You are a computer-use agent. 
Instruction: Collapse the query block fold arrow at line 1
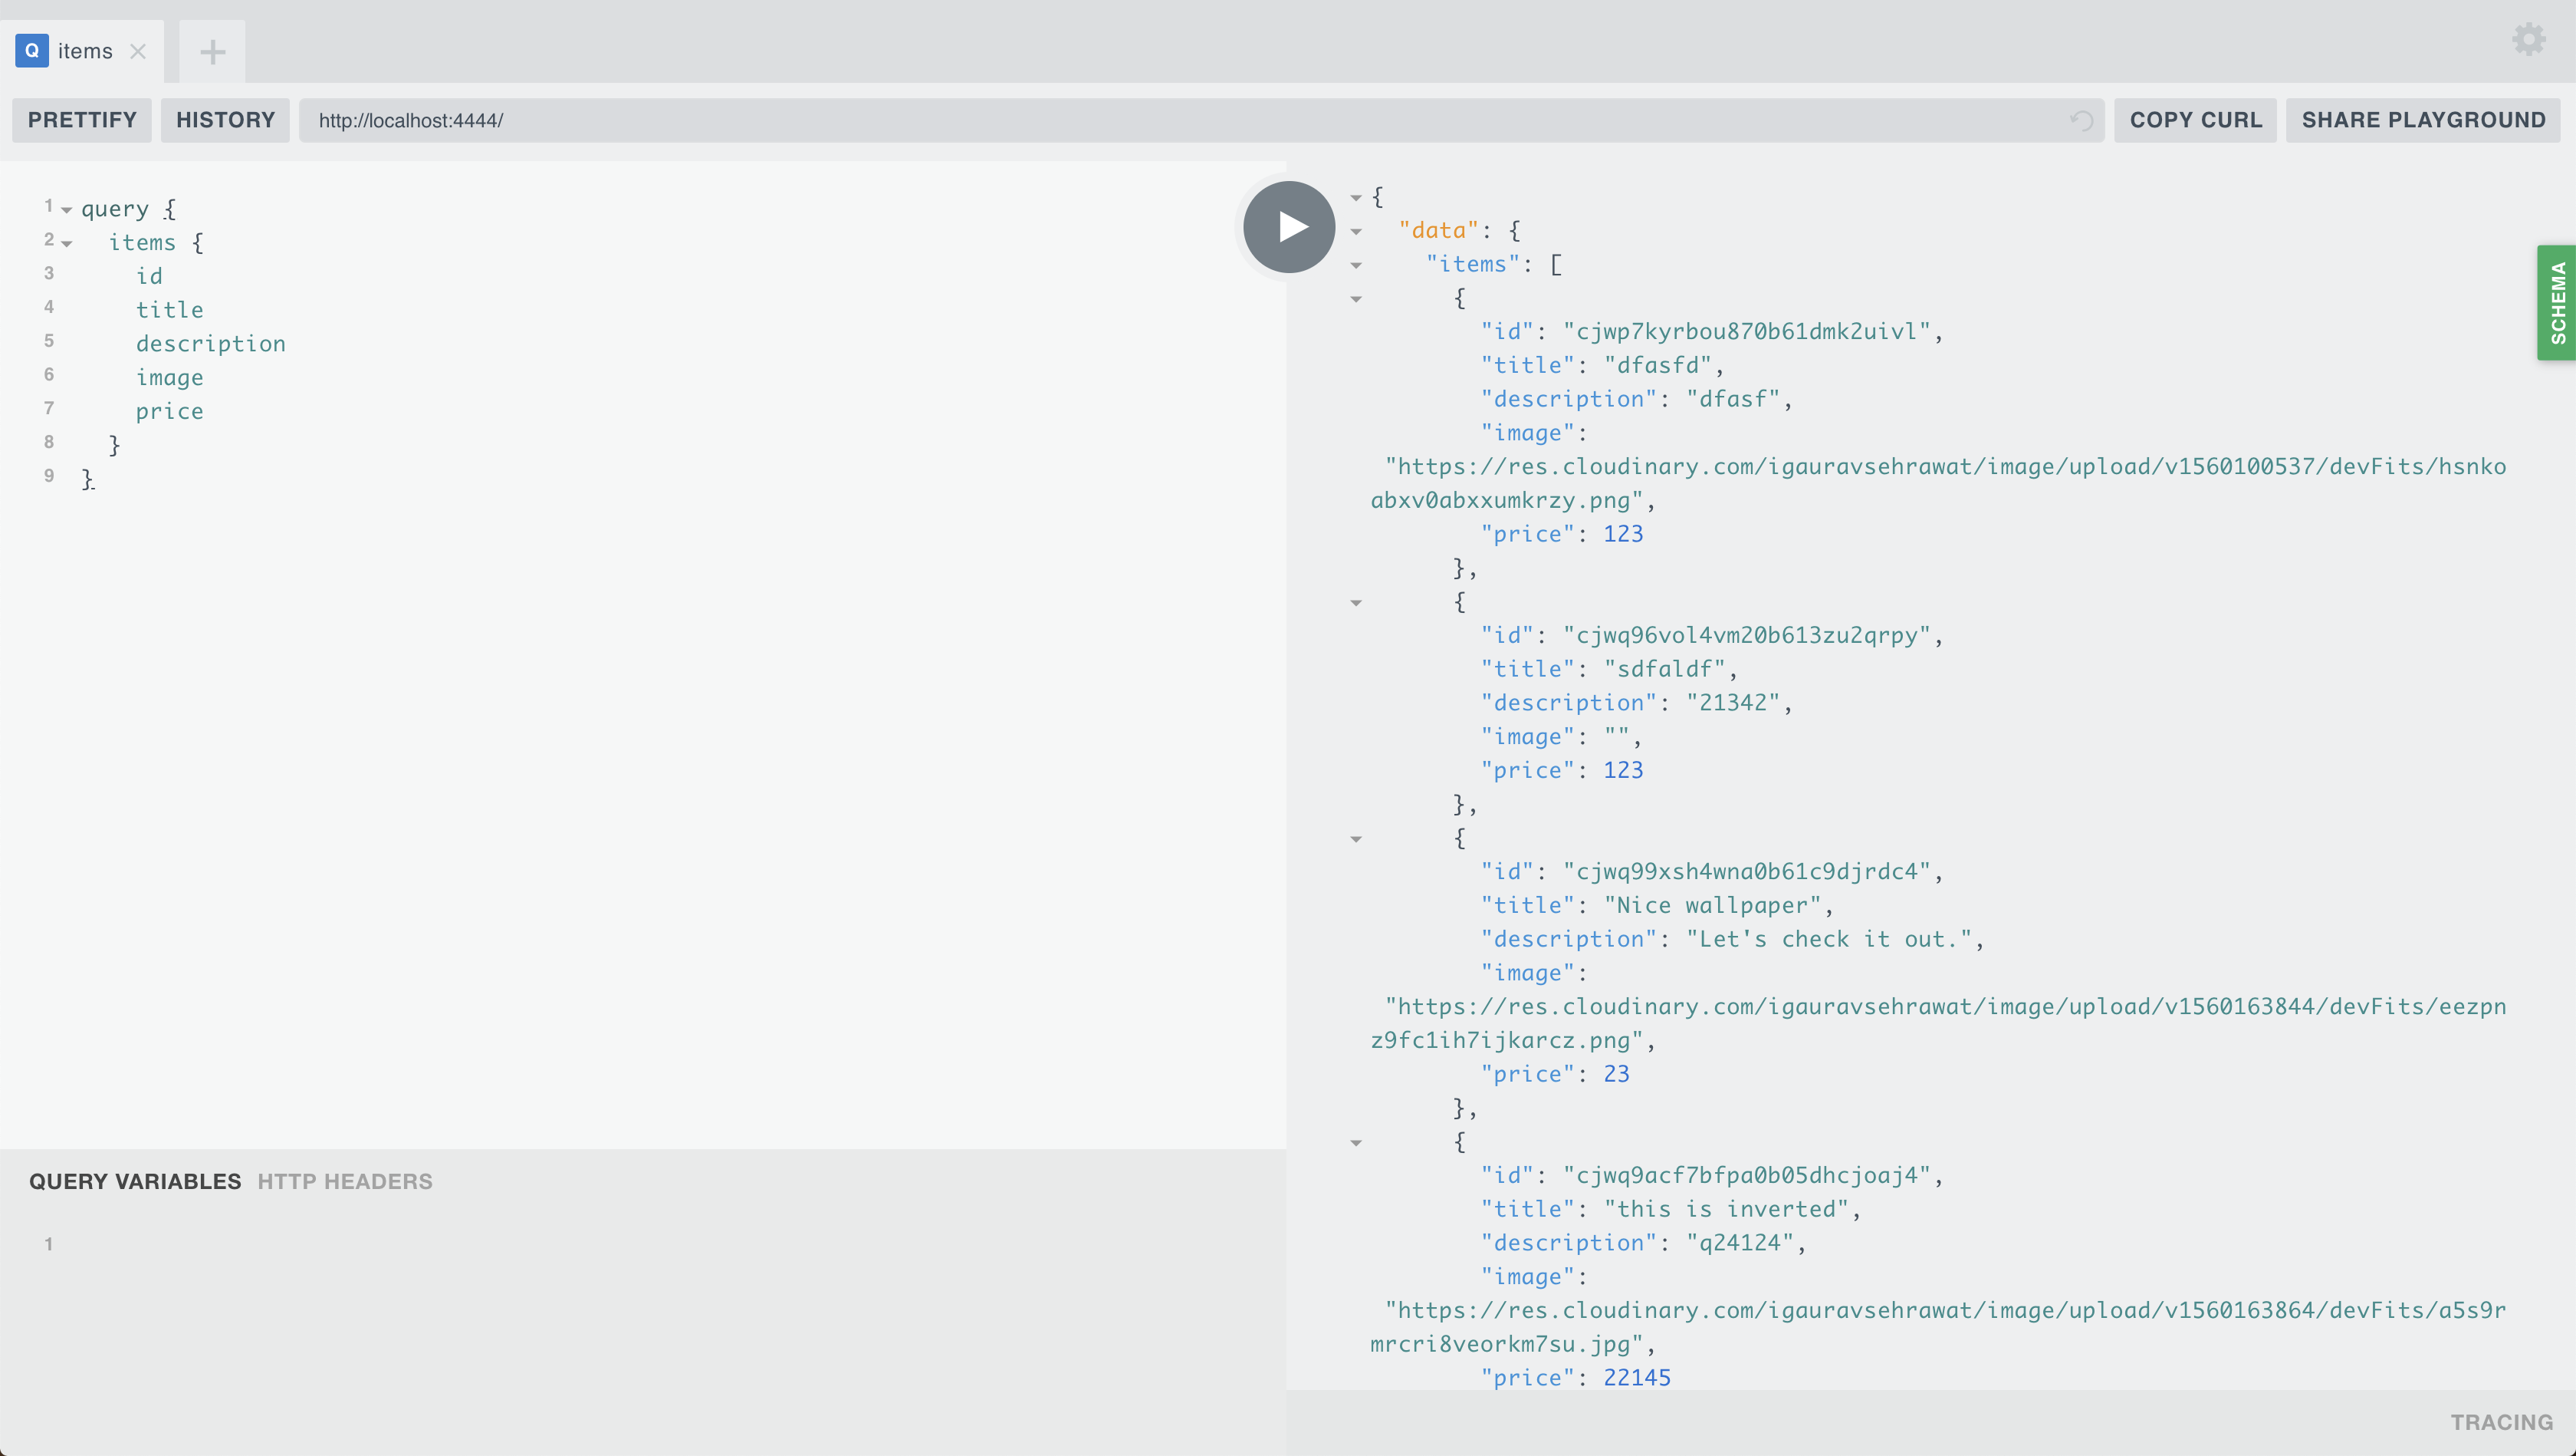(x=67, y=210)
